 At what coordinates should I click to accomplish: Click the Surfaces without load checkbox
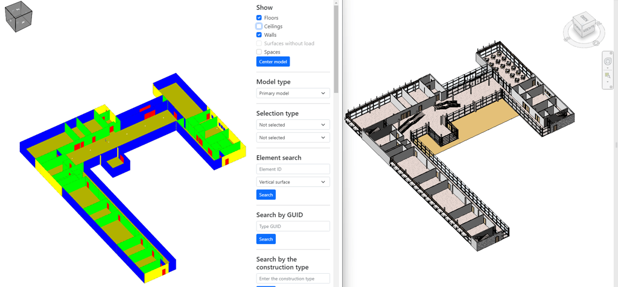[x=259, y=43]
